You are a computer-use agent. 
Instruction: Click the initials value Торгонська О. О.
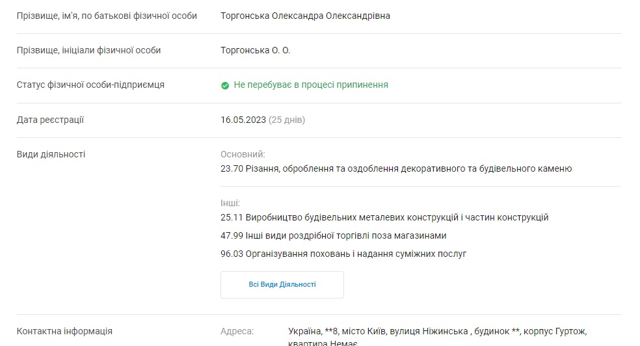255,50
